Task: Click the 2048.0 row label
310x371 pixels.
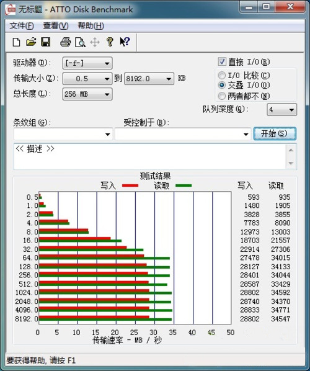Action: pyautogui.click(x=27, y=302)
